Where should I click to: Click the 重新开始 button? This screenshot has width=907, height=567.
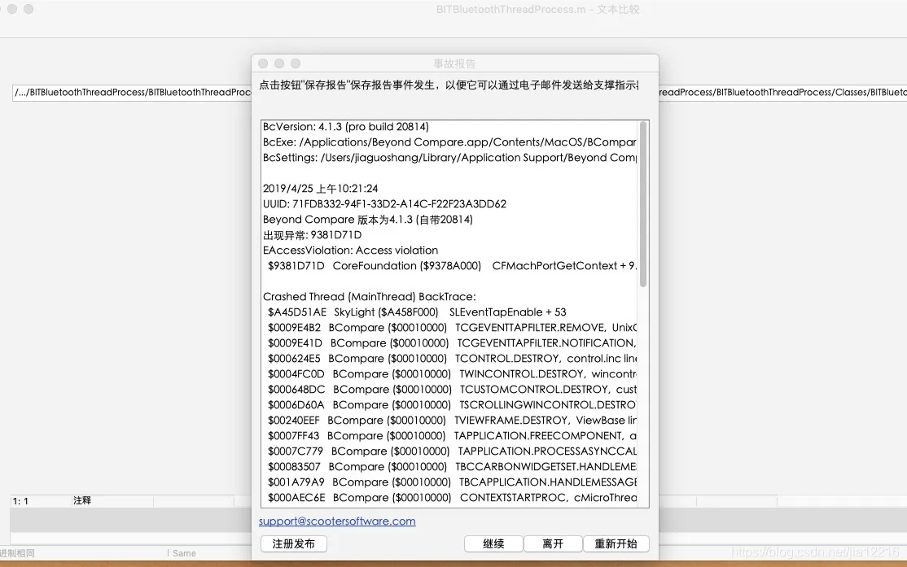pyautogui.click(x=616, y=544)
